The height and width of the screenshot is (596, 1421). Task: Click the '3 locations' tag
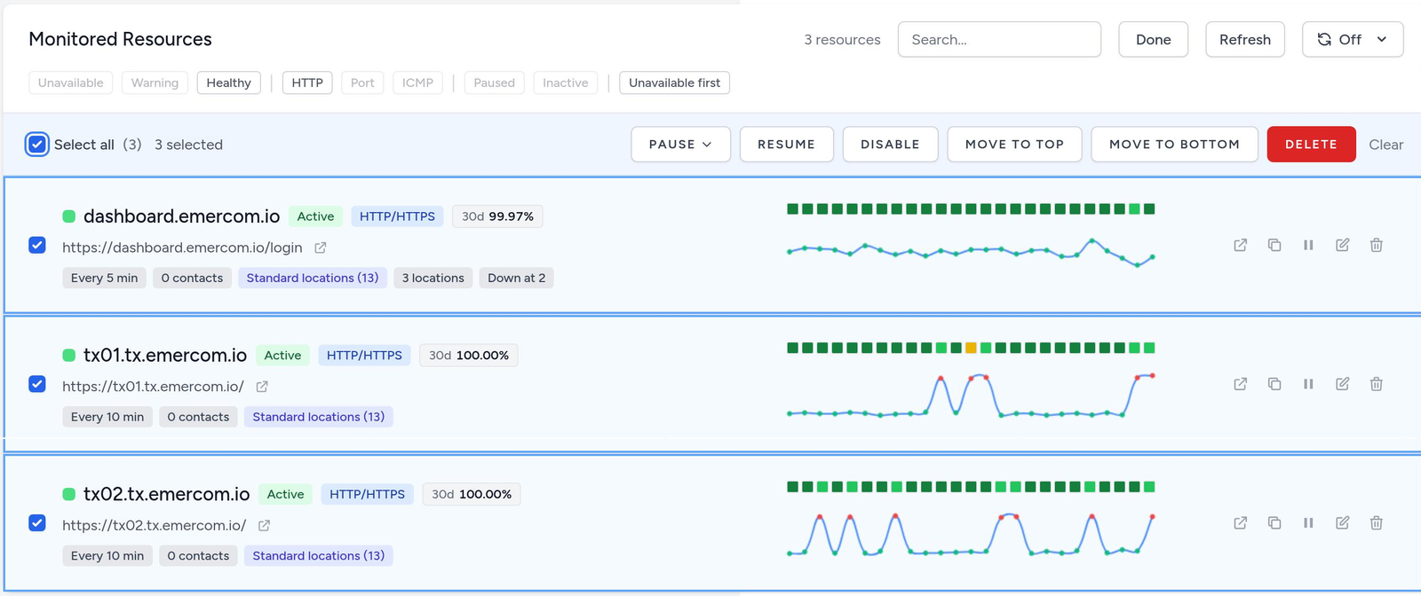click(433, 278)
